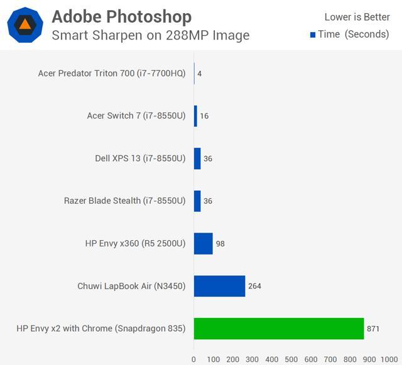Click the Smart Sharpen on 288MP Image subtitle

[x=151, y=35]
